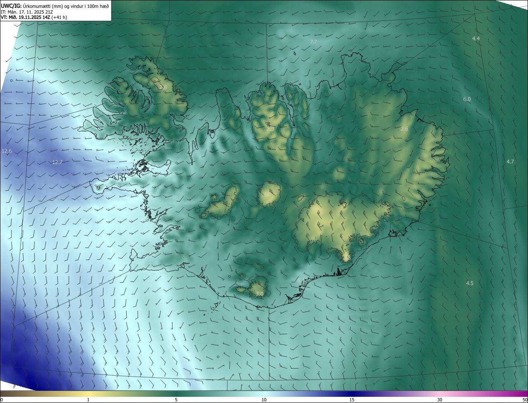Click the '6.0' value label on map
Image resolution: width=528 pixels, height=403 pixels.
pos(467,99)
